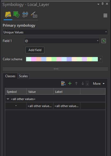
Task: Switch to the Scales tab
Action: (23, 76)
